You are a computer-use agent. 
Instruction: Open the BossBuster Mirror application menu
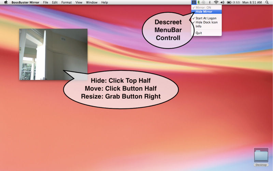pos(25,2)
